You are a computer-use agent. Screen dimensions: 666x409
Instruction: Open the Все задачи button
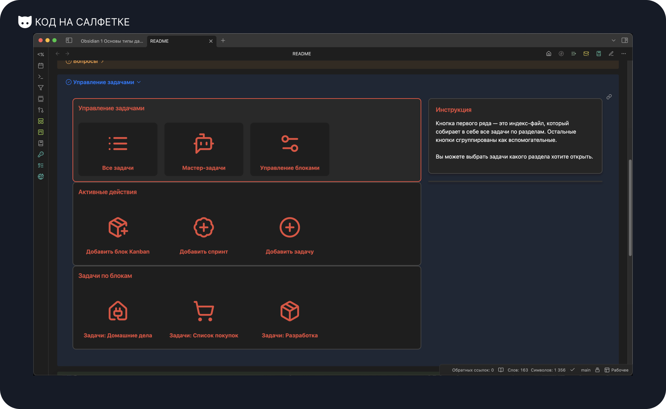coord(118,150)
